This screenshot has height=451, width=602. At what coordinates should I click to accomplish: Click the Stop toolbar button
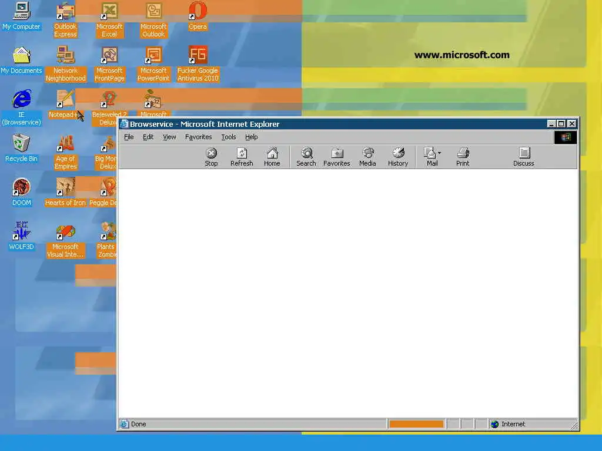[x=211, y=157]
